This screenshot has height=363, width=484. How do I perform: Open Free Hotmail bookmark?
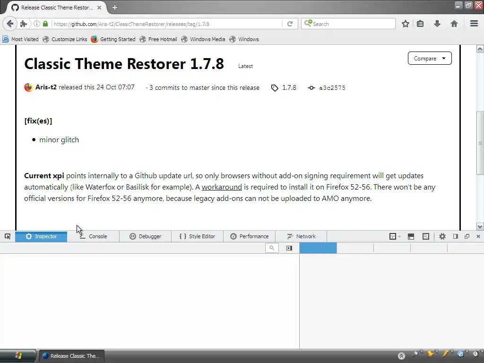158,39
